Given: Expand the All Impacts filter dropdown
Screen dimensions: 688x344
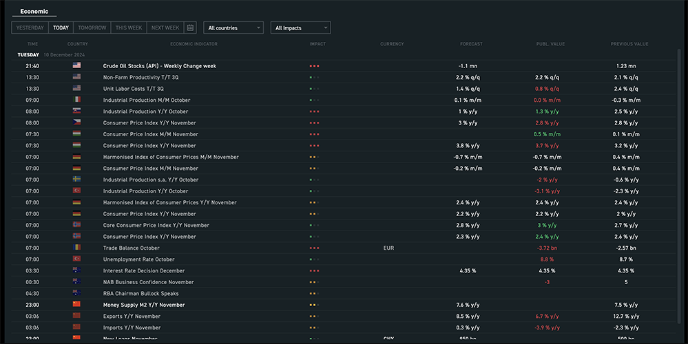Looking at the screenshot, I should (x=301, y=28).
